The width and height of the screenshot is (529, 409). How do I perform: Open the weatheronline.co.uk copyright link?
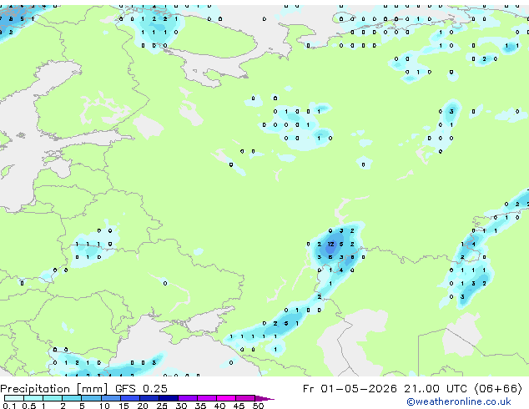pyautogui.click(x=459, y=401)
